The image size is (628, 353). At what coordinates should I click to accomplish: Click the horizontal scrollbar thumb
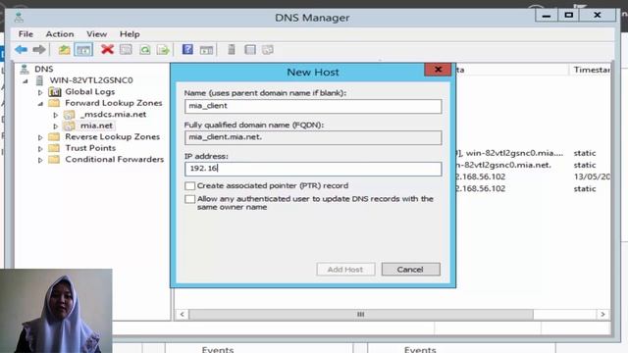pyautogui.click(x=361, y=314)
